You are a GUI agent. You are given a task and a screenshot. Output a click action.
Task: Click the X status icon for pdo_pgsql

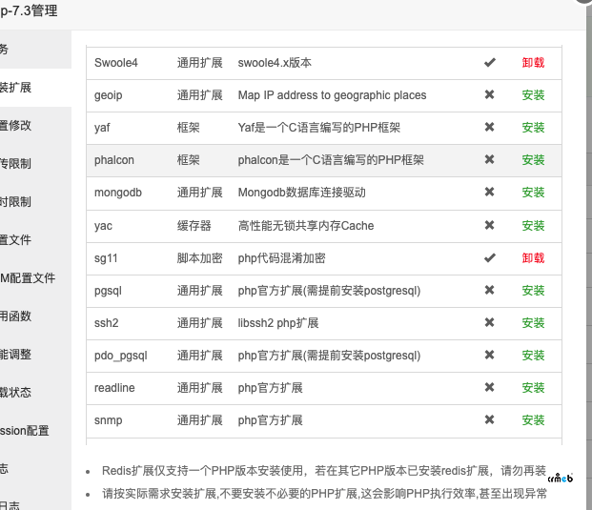(489, 356)
